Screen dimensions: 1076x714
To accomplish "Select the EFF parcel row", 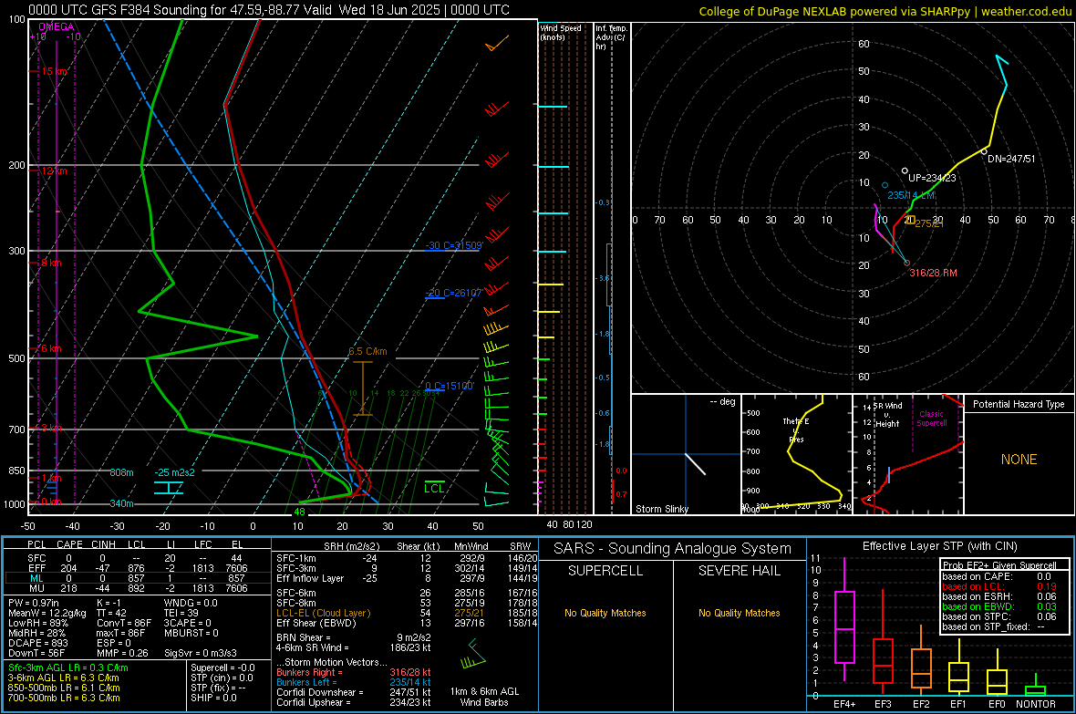I will [x=137, y=568].
